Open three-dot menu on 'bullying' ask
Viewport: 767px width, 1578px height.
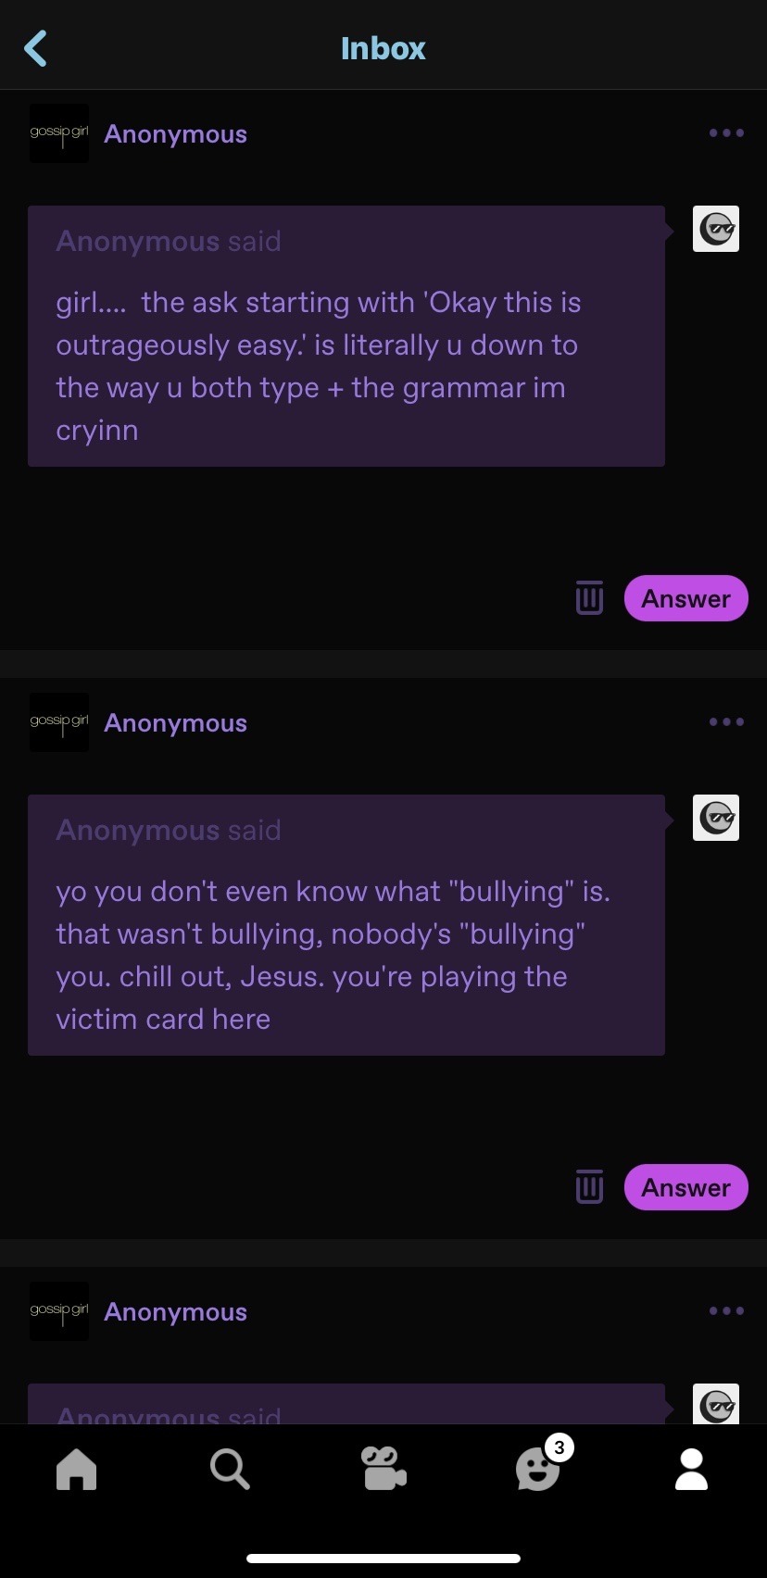(726, 722)
